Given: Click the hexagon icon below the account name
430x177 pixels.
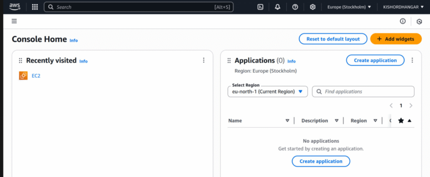Looking at the screenshot, I should click(x=419, y=22).
